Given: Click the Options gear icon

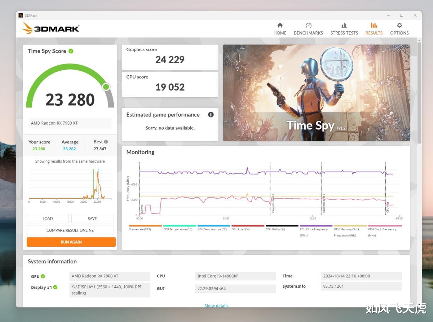Looking at the screenshot, I should tap(399, 25).
